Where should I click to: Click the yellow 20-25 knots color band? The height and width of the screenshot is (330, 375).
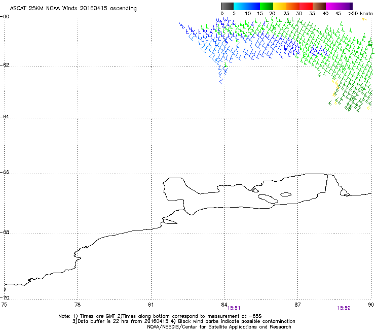[280, 6]
